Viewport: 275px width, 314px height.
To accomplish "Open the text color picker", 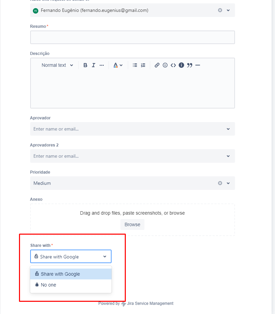I will pos(118,65).
